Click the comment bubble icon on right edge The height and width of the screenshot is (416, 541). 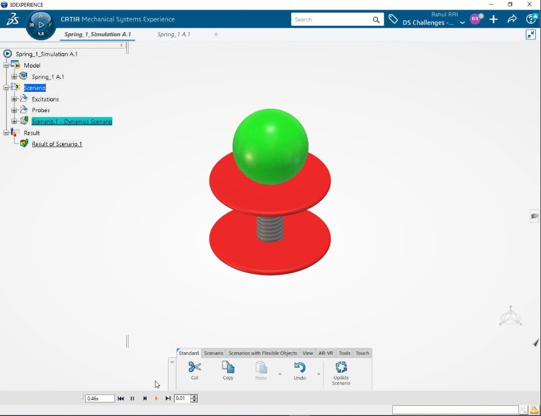[x=534, y=216]
